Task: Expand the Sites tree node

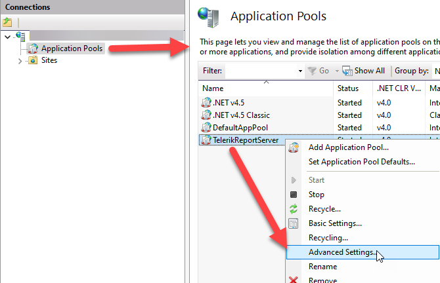Action: (20, 61)
